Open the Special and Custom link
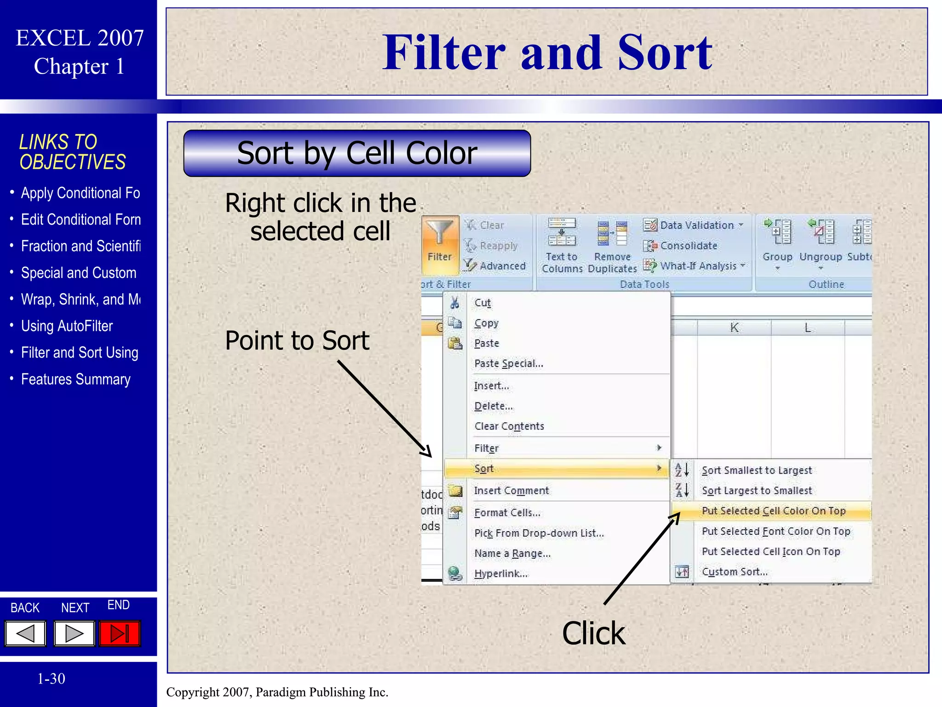The height and width of the screenshot is (707, 942). pyautogui.click(x=79, y=273)
